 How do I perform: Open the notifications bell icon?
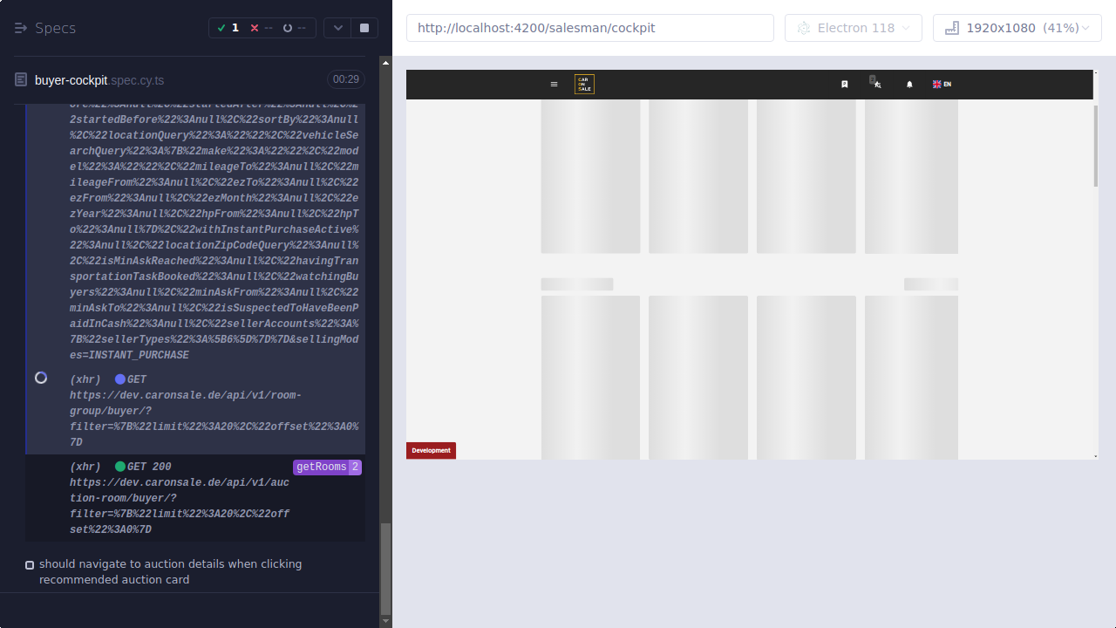click(x=908, y=84)
